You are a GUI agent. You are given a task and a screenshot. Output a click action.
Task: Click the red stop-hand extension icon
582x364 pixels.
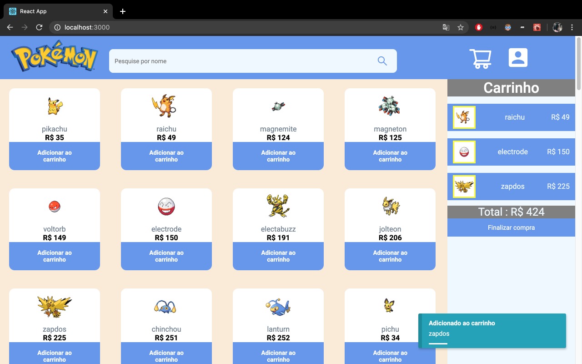479,27
